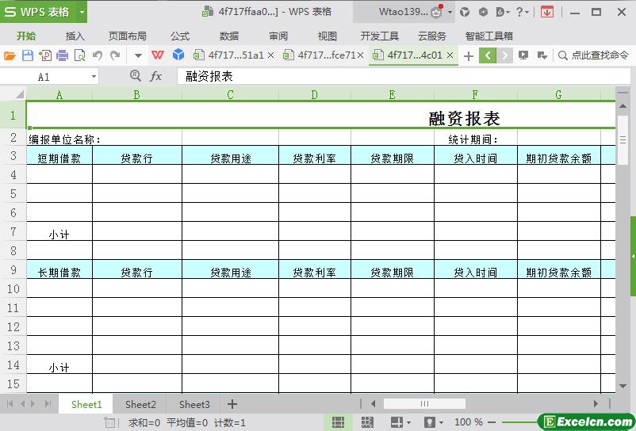Click zoom out minus beside 100 %
Image resolution: width=636 pixels, height=431 pixels.
[x=492, y=422]
